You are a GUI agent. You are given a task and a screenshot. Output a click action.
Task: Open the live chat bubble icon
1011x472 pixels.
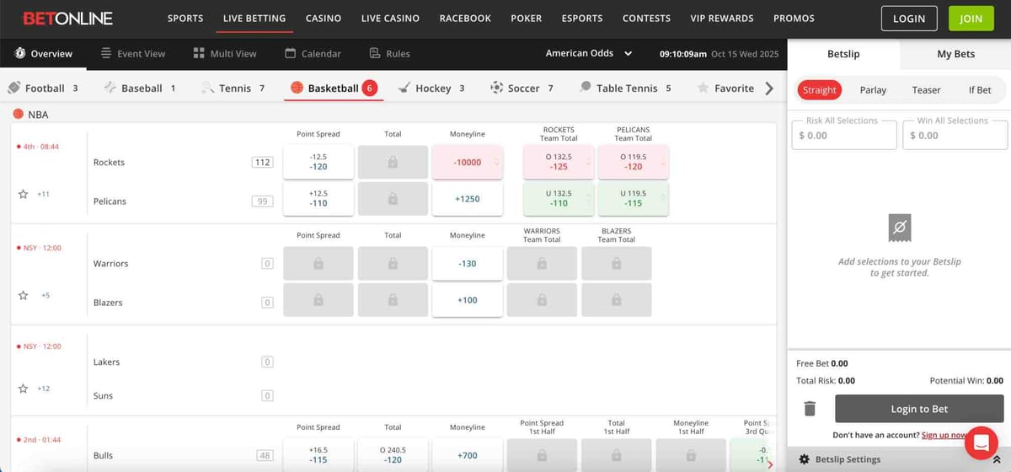tap(981, 442)
